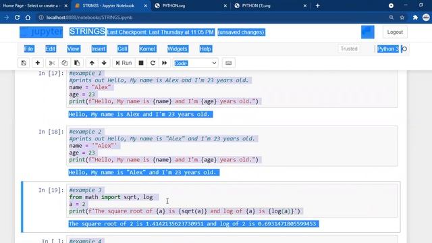
Task: Click the Jupyter logo
Action: (x=41, y=32)
